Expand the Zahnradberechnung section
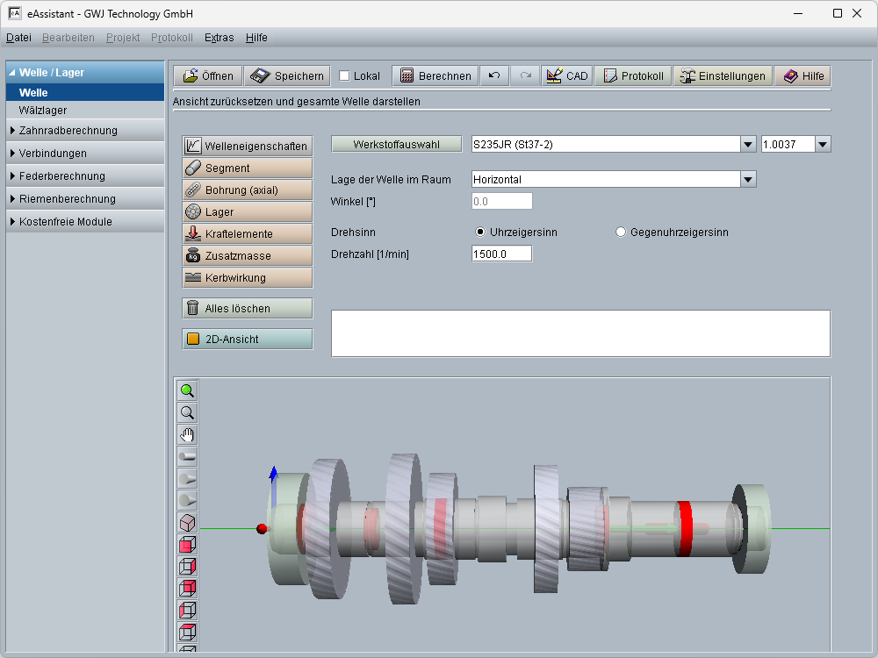Viewport: 878px width, 658px height. pos(68,131)
